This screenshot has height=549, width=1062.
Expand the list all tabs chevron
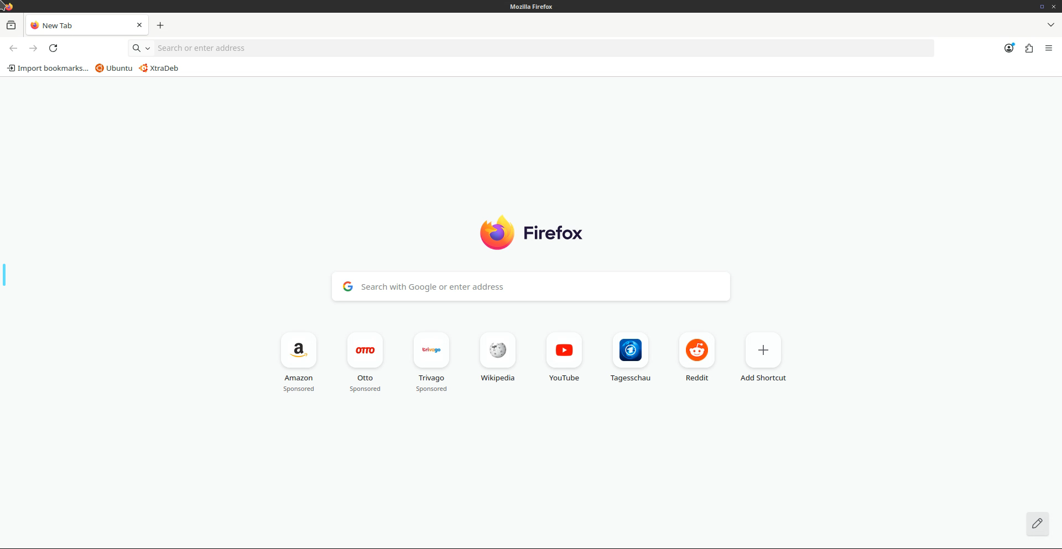1050,25
